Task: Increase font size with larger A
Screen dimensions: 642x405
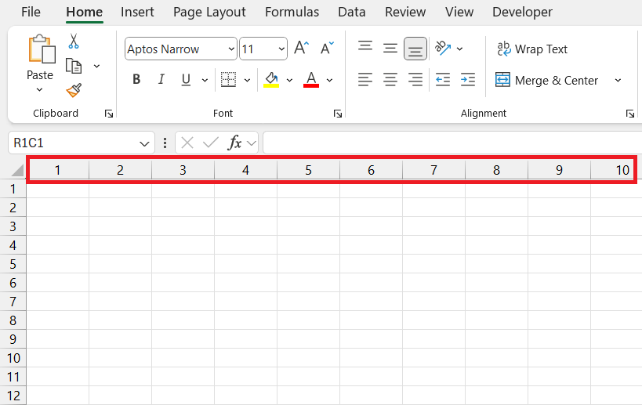Action: click(302, 49)
